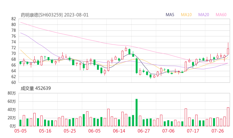Click the 05-16 date axis label
This screenshot has height=138, width=233.
(45, 131)
